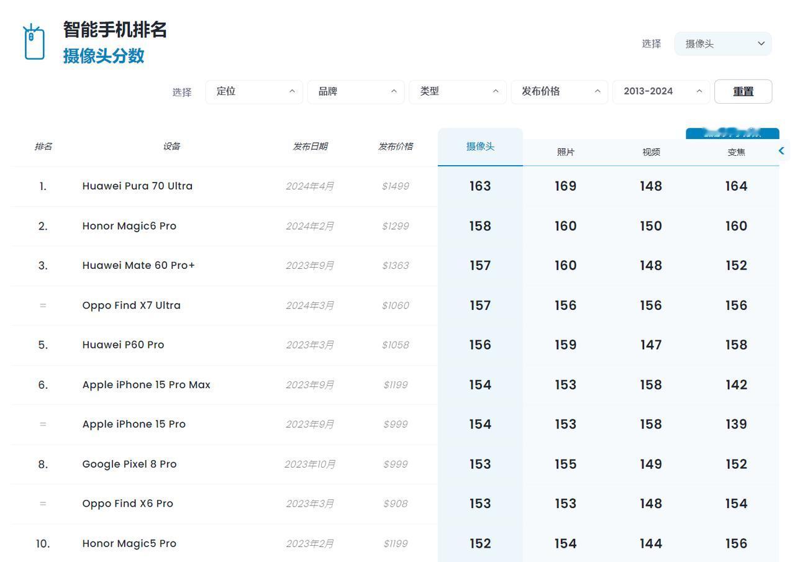Expand the 类型 filter dropdown
795x562 pixels.
(458, 91)
